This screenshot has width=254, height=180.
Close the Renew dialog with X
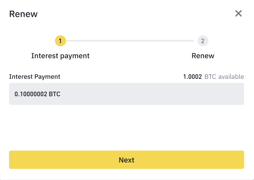click(239, 13)
